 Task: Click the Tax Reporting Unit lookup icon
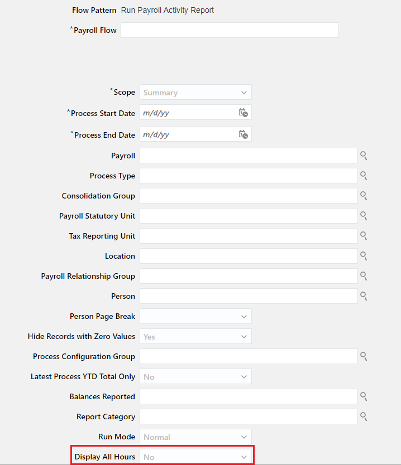(x=363, y=236)
